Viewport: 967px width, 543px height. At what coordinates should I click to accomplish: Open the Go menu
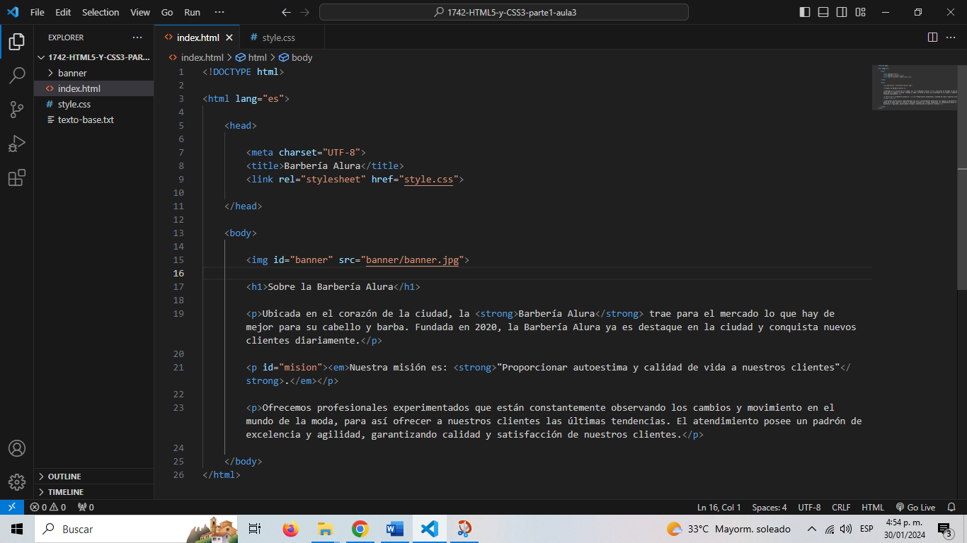tap(167, 12)
